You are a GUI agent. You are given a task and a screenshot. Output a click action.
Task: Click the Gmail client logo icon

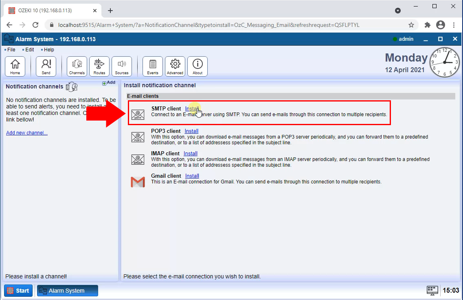tap(138, 182)
